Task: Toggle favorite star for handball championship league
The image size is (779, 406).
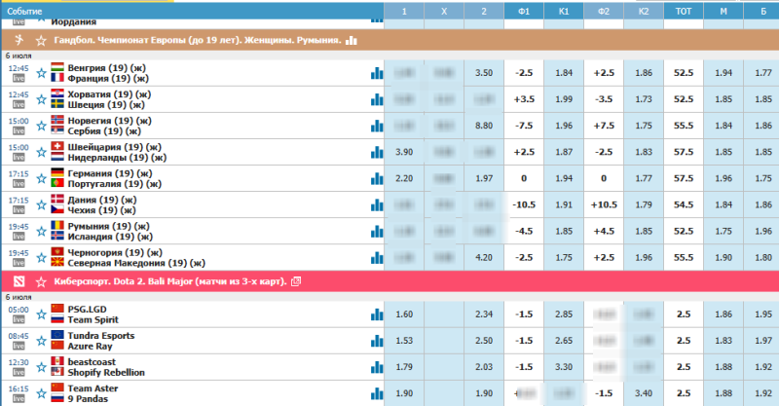Action: (41, 41)
